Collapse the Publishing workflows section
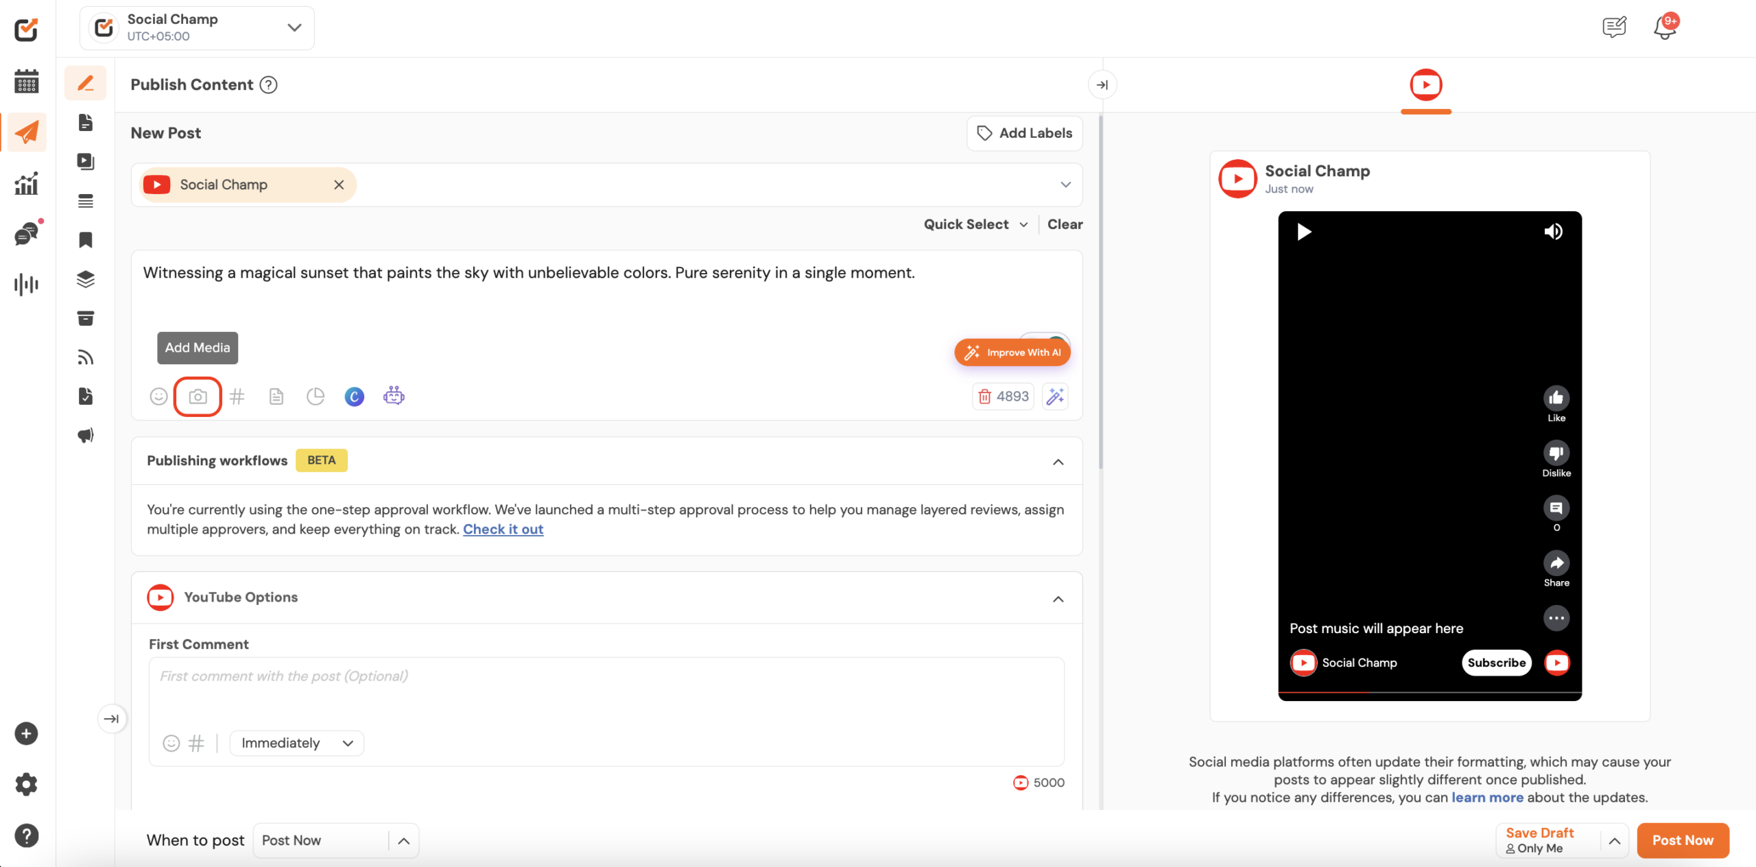 [x=1058, y=462]
